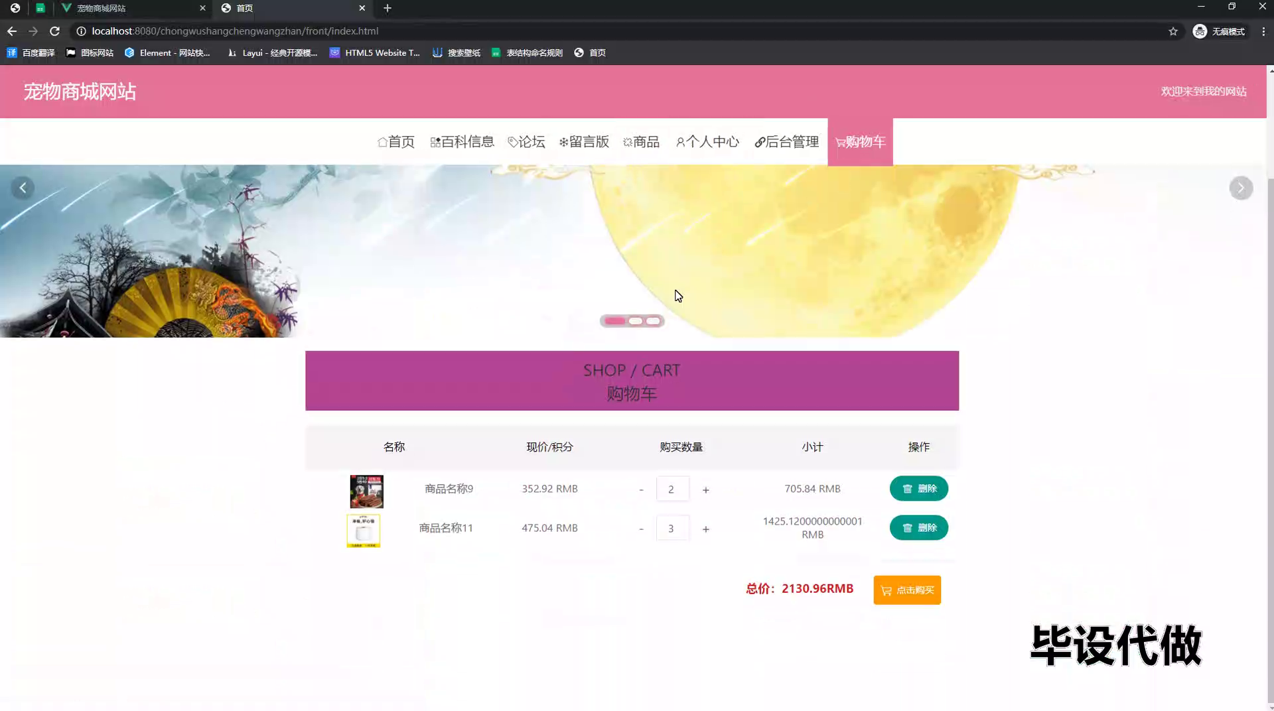Increase quantity of 商品名称9
1274x711 pixels.
[706, 489]
